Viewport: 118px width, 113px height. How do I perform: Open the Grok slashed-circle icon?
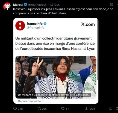tap(111, 4)
